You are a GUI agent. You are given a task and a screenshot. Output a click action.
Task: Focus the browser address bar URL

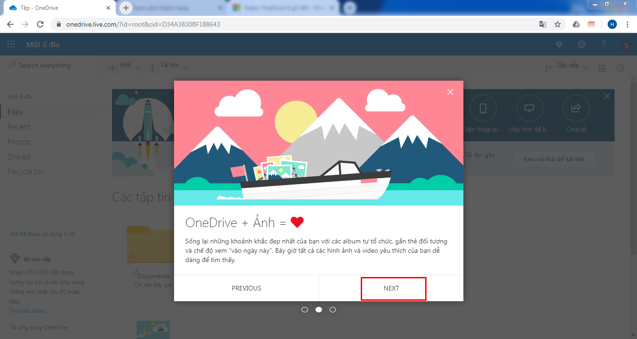[x=143, y=24]
